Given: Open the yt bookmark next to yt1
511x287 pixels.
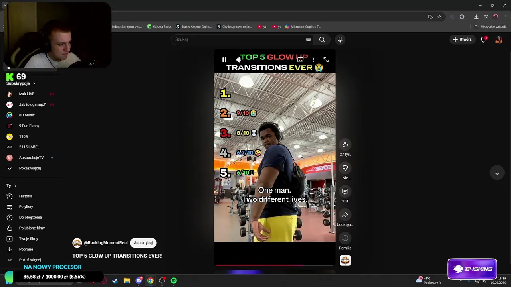Looking at the screenshot, I should (277, 27).
